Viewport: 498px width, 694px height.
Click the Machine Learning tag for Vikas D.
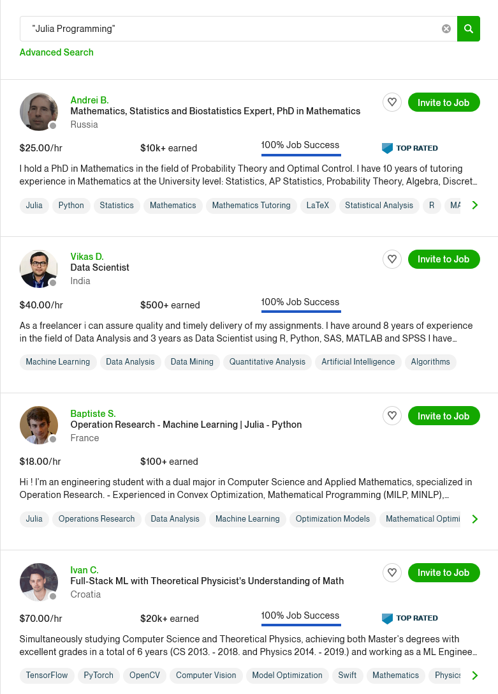tap(58, 362)
